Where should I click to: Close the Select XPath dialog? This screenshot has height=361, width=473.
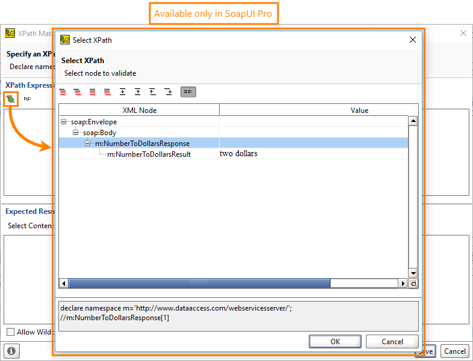point(413,40)
